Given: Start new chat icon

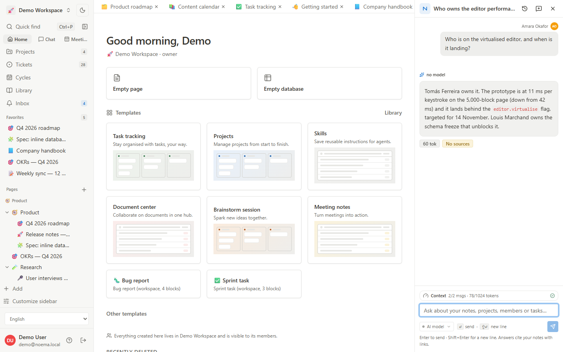Looking at the screenshot, I should (539, 9).
